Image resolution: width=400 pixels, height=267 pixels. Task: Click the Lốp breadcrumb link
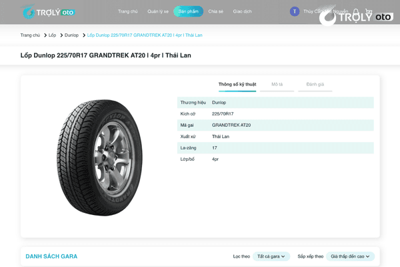click(52, 35)
